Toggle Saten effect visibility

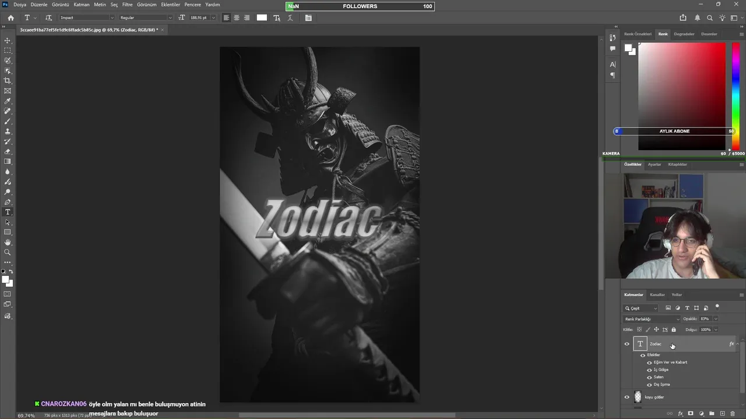[x=649, y=377]
